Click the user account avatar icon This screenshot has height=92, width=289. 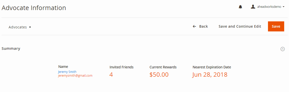coord(253,7)
